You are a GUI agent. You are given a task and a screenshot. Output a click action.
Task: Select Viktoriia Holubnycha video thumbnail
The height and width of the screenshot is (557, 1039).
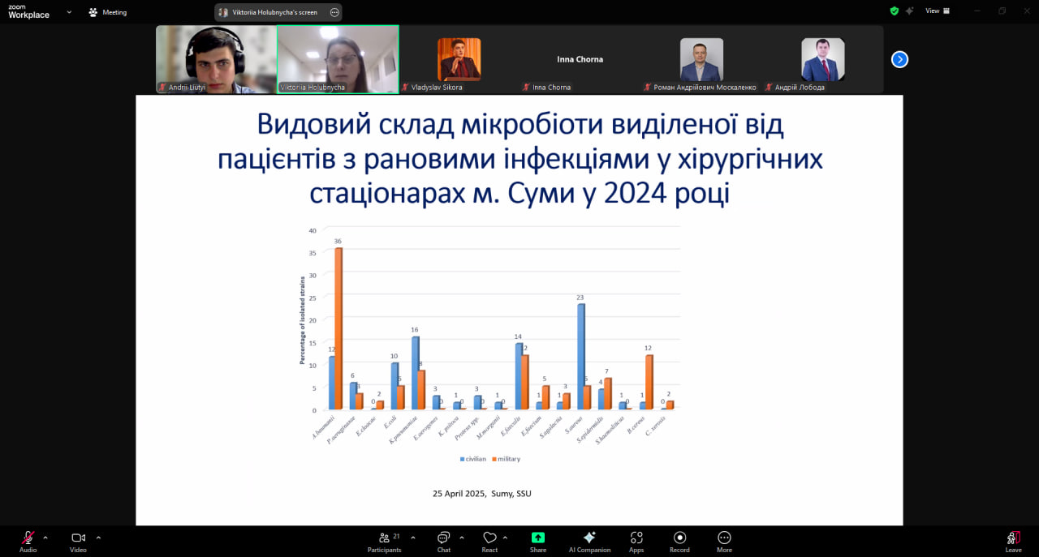coord(338,59)
